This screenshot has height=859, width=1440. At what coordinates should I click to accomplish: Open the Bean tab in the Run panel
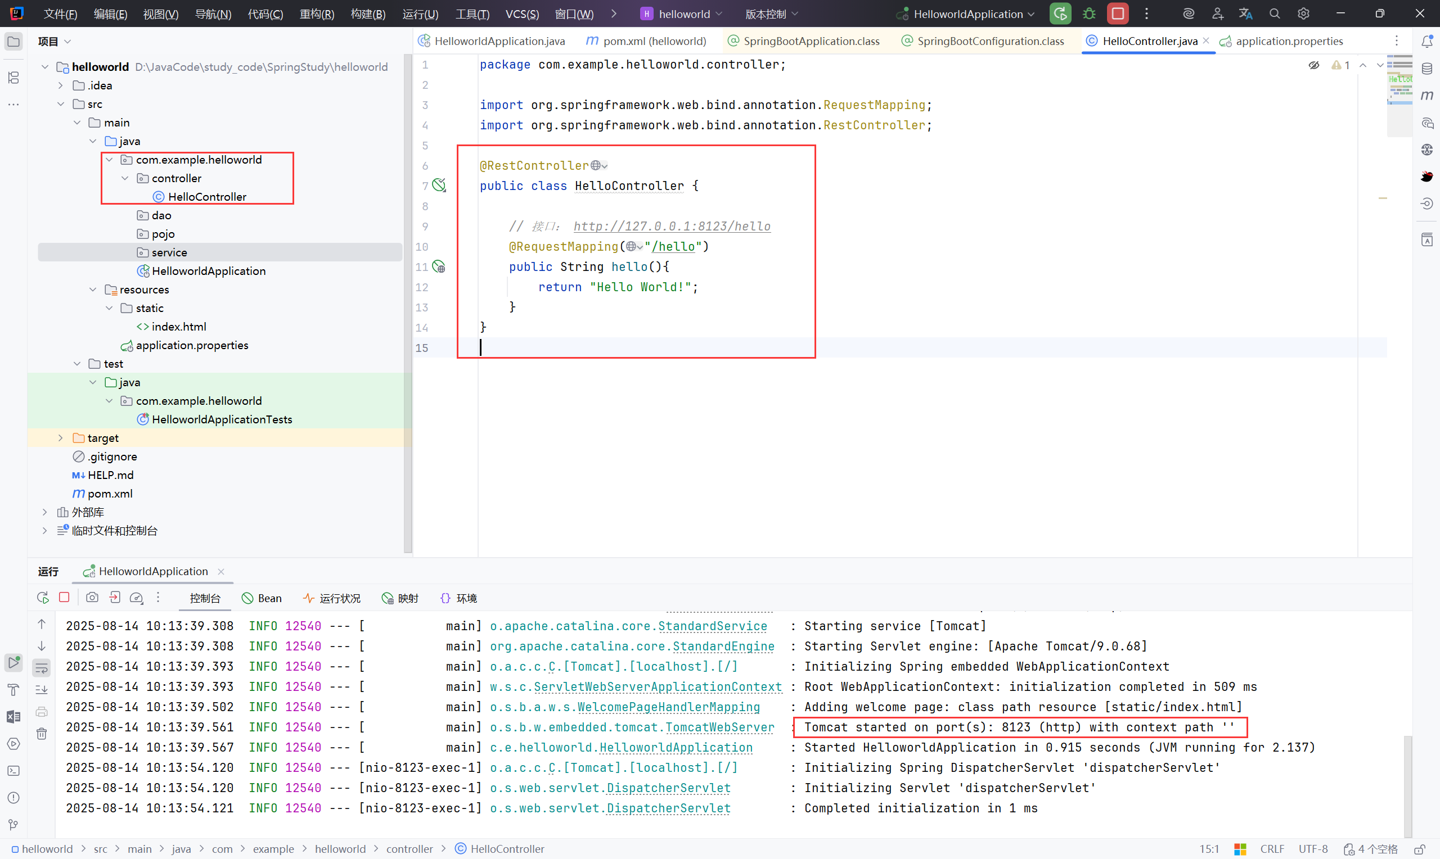coord(262,598)
